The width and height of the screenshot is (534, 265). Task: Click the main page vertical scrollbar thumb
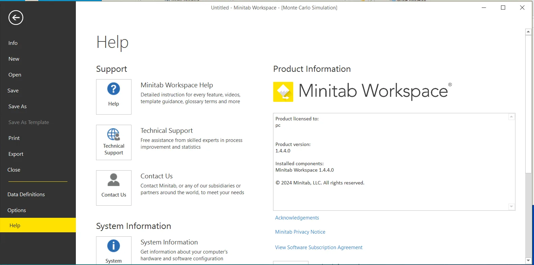528,104
